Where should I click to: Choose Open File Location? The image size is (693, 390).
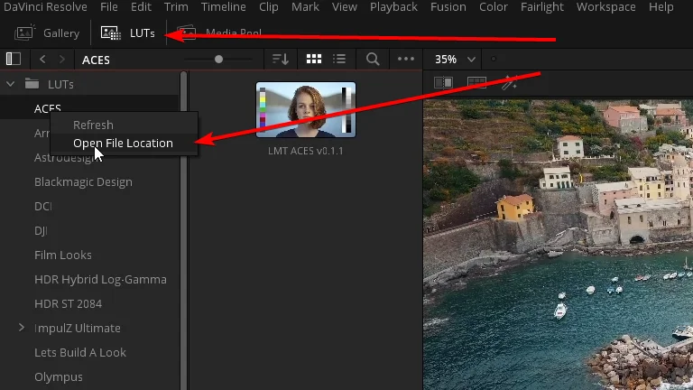point(123,144)
